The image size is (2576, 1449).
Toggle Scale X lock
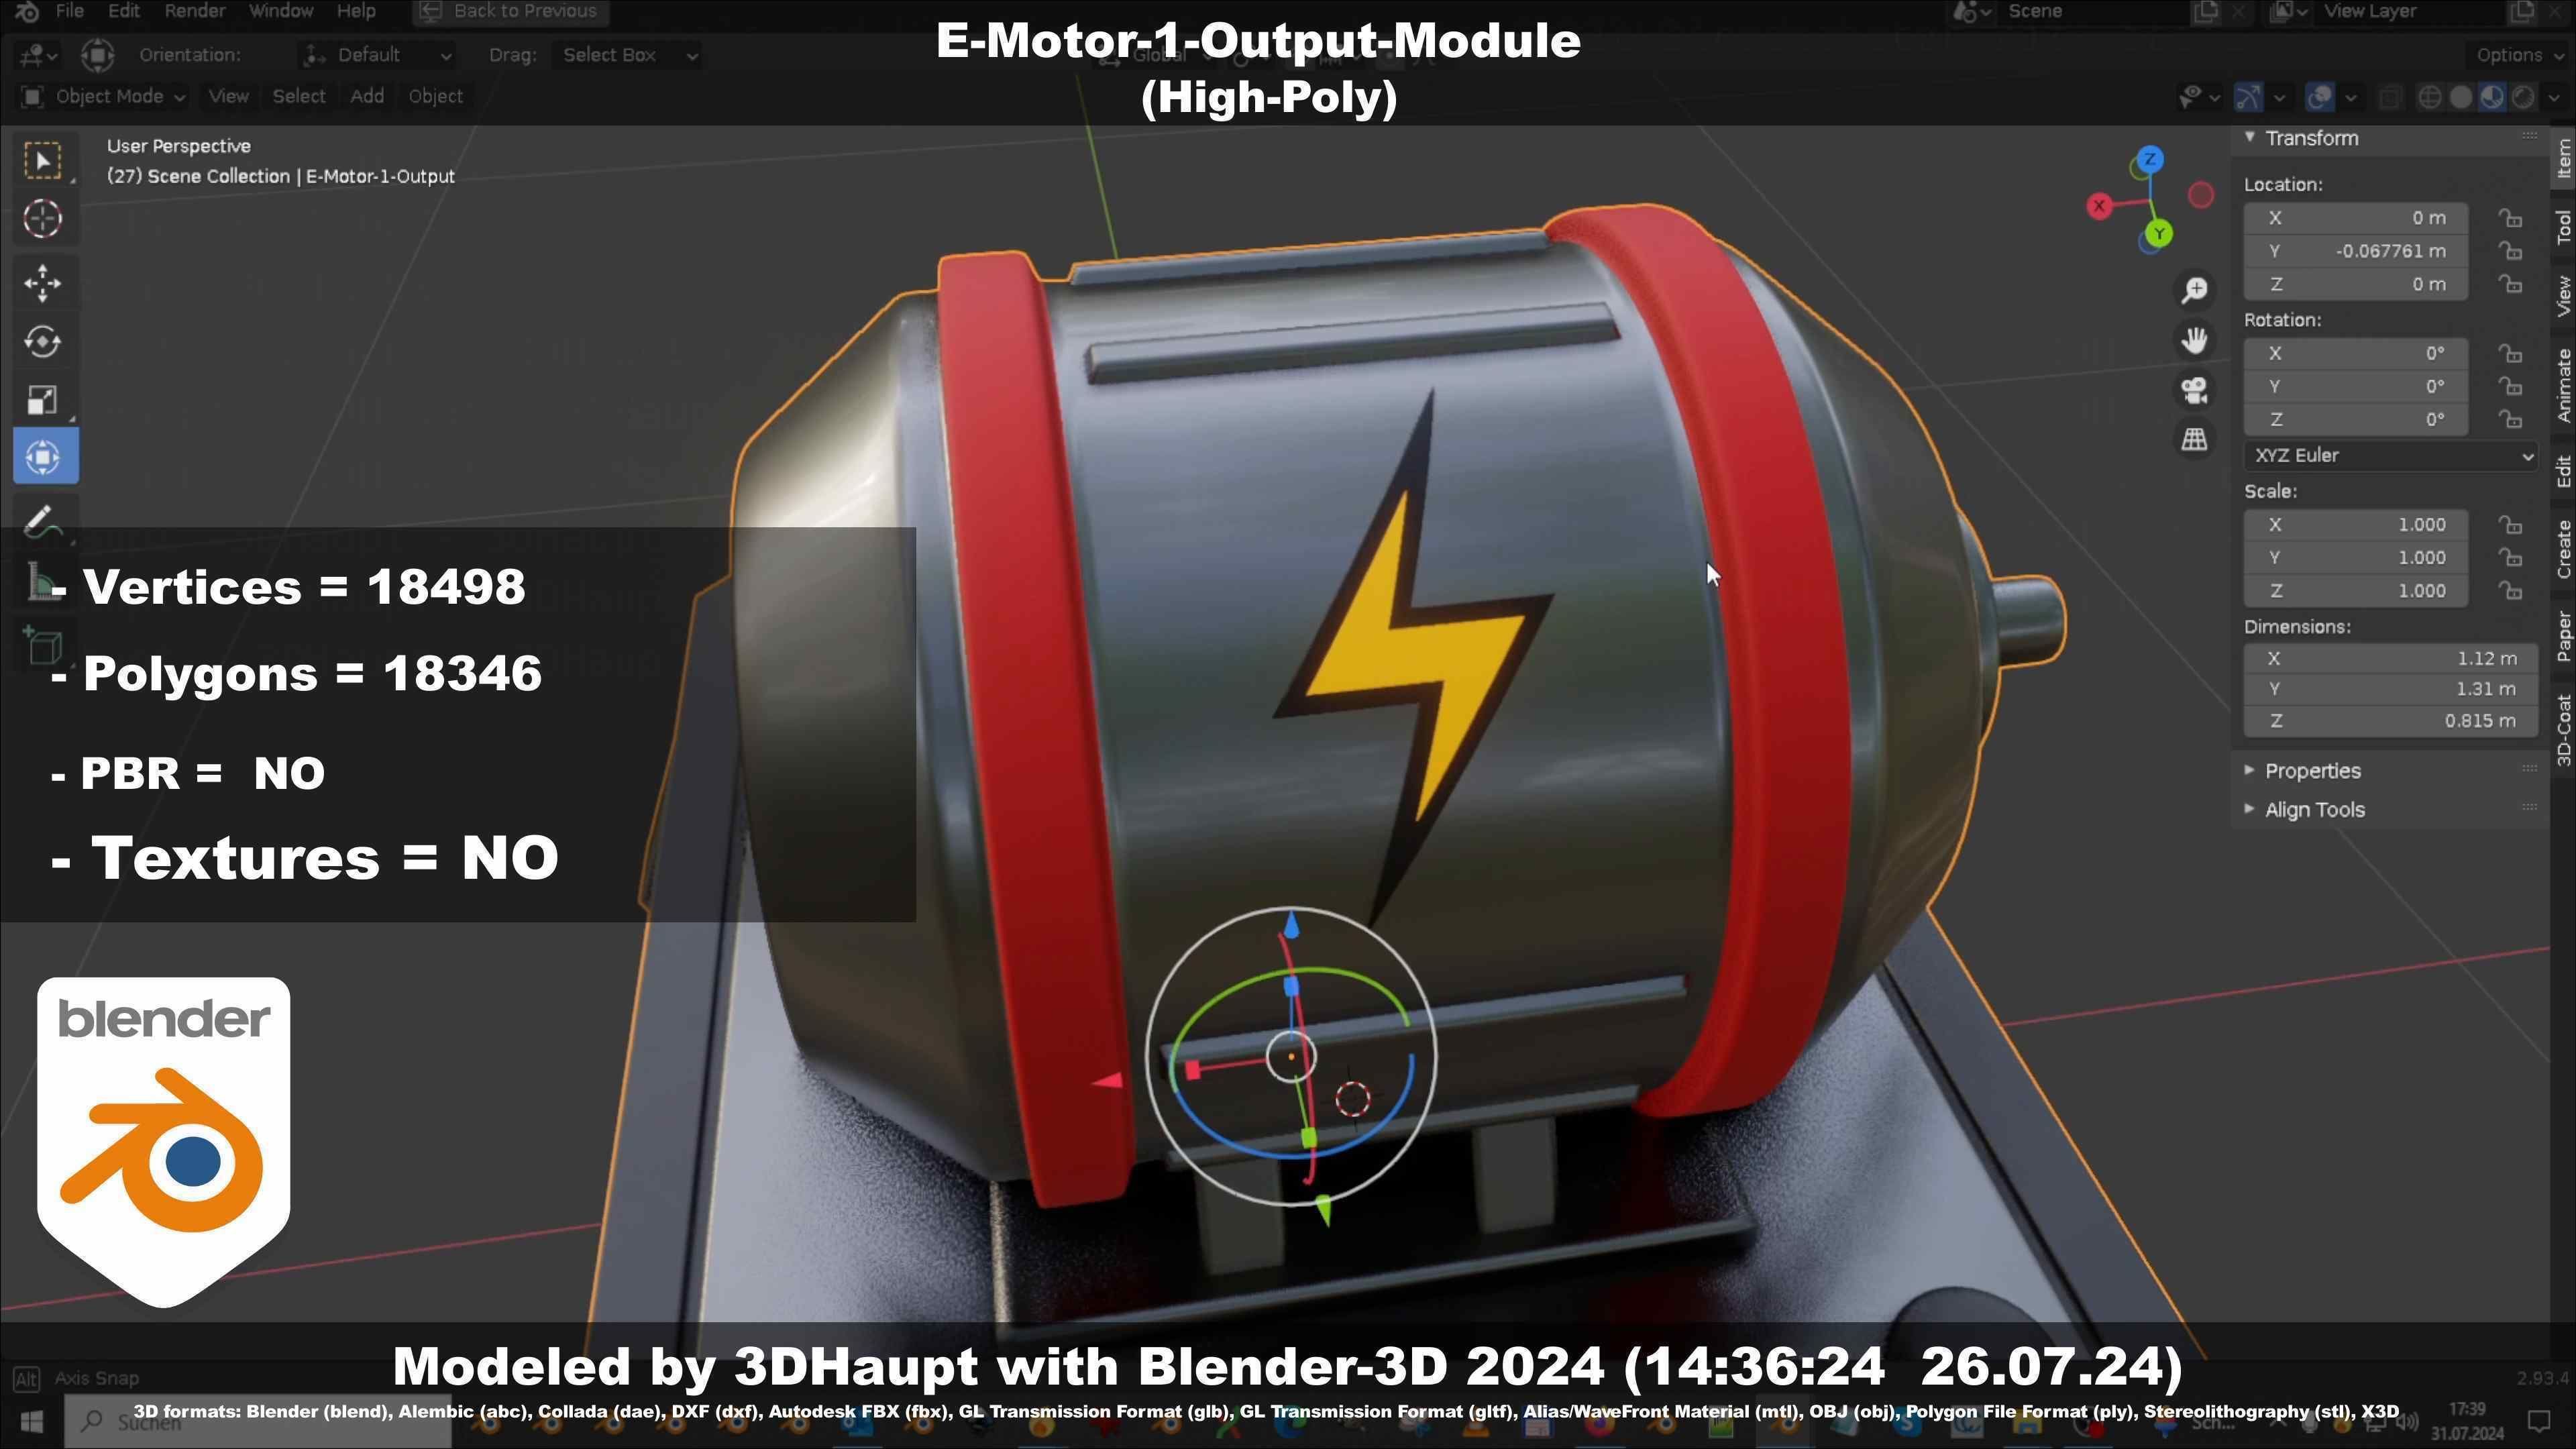(2510, 525)
